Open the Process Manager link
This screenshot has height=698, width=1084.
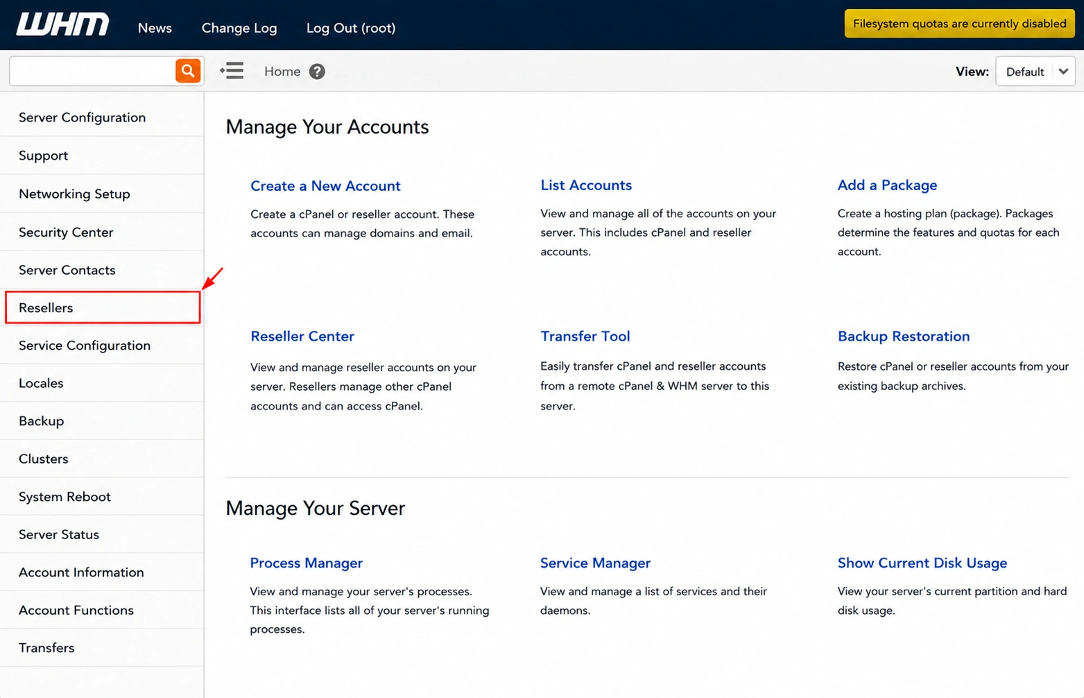click(307, 563)
